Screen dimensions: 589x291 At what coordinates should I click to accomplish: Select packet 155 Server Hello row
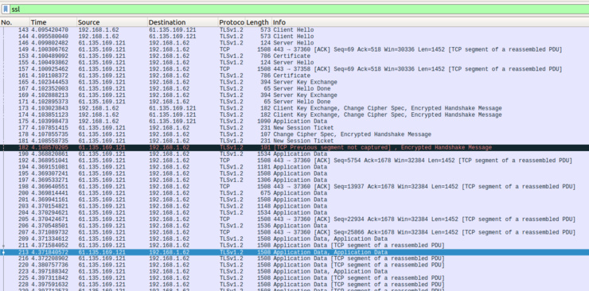coord(294,63)
